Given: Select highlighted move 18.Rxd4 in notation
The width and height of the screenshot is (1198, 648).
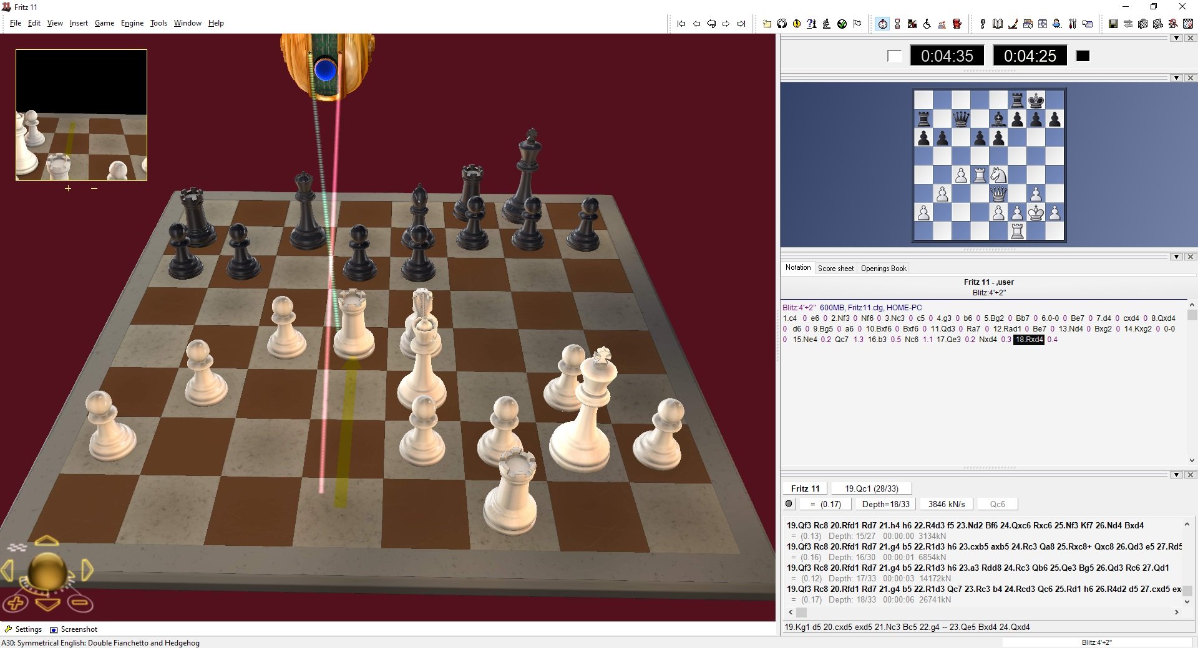Looking at the screenshot, I should pyautogui.click(x=1029, y=340).
